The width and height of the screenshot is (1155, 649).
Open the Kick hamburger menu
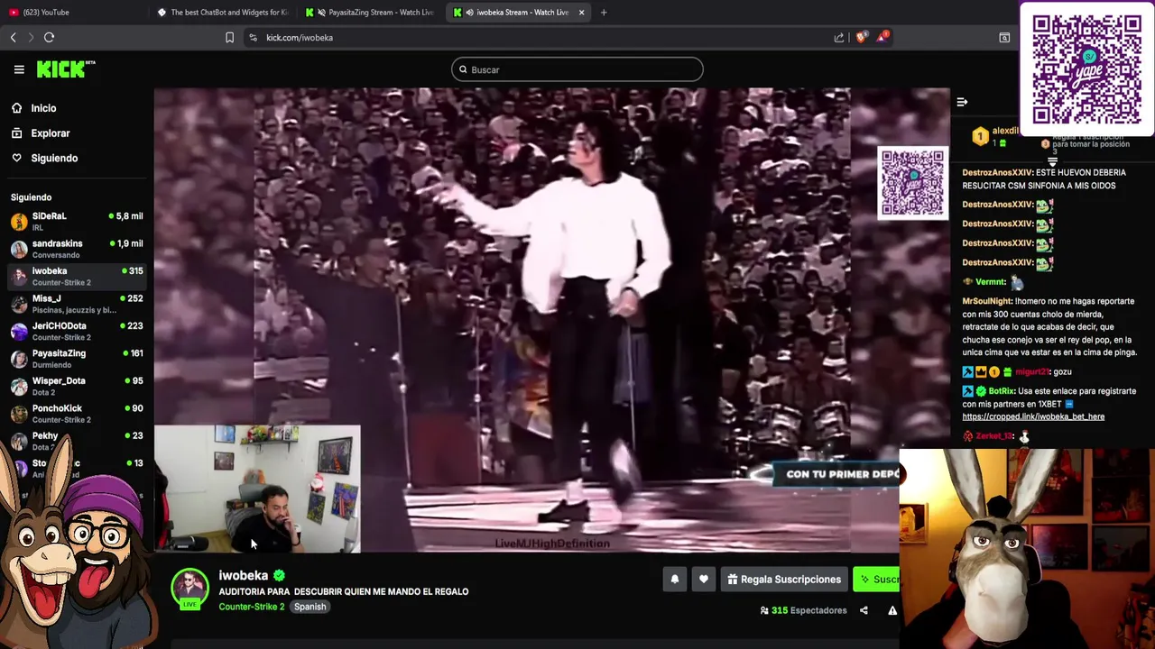tap(19, 69)
